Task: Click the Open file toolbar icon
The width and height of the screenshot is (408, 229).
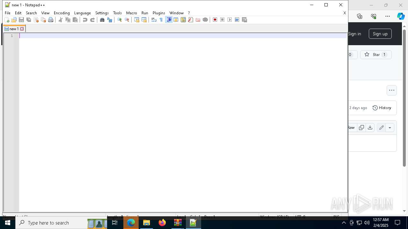Action: [14, 20]
